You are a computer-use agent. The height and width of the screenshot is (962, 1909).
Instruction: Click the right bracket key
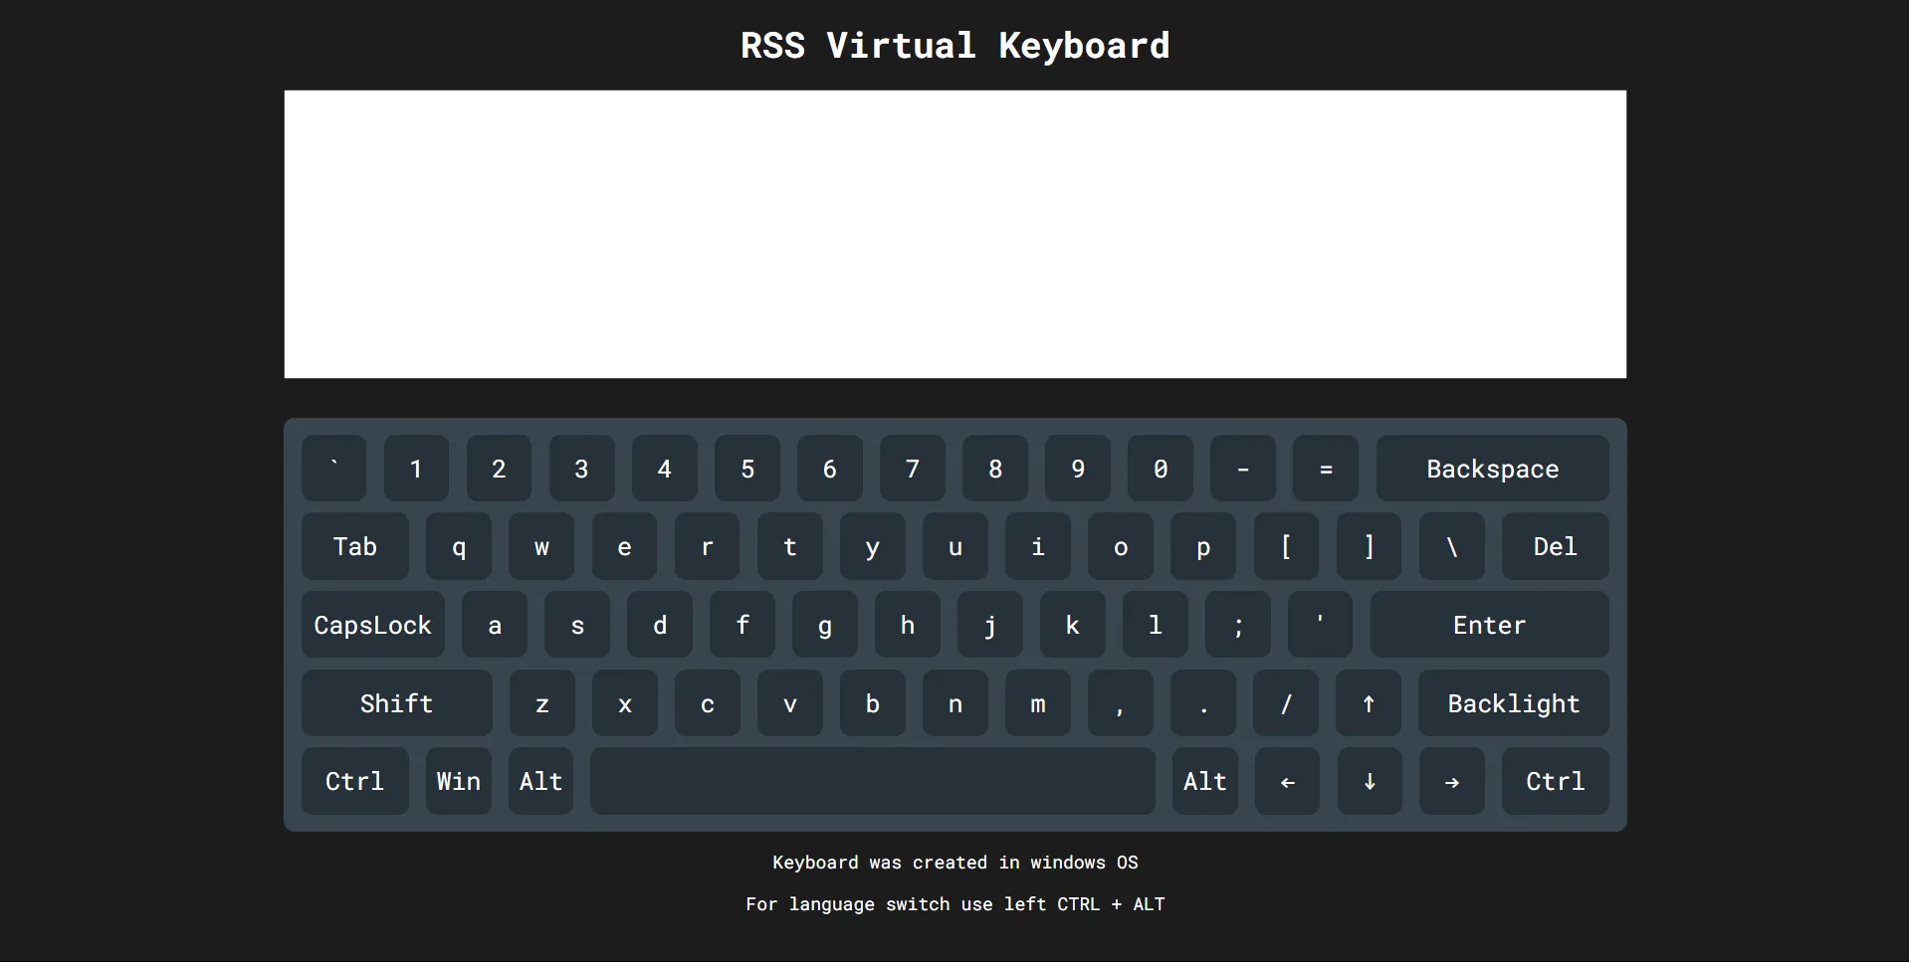(1369, 546)
